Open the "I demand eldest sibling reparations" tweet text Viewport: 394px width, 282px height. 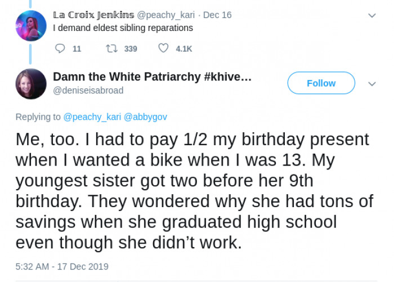tap(123, 28)
